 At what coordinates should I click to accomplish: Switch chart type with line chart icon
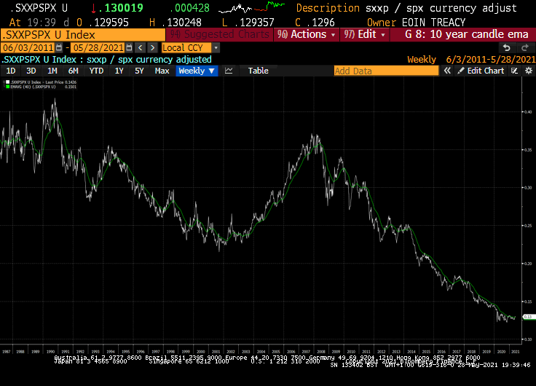[x=229, y=71]
